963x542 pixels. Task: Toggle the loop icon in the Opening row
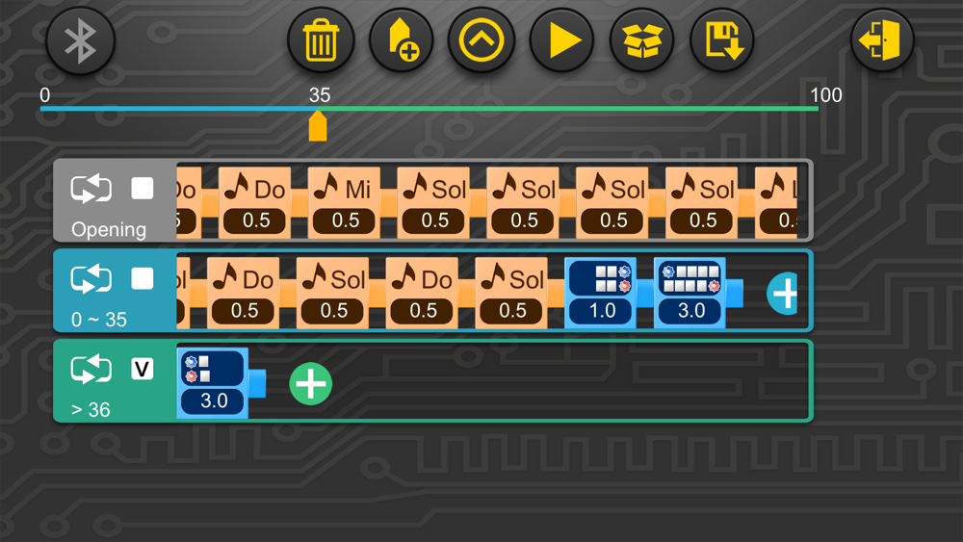[x=91, y=189]
